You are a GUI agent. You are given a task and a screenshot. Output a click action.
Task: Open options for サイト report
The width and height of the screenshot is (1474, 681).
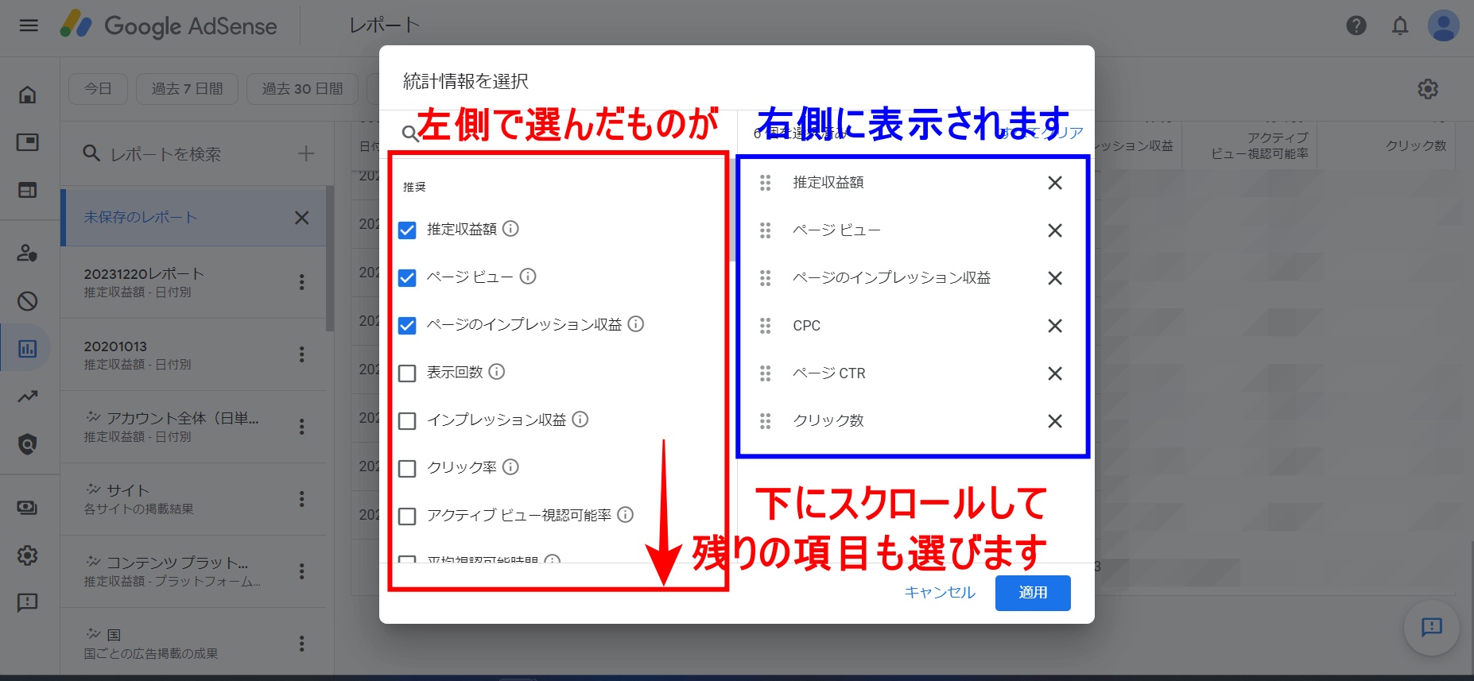(x=301, y=499)
